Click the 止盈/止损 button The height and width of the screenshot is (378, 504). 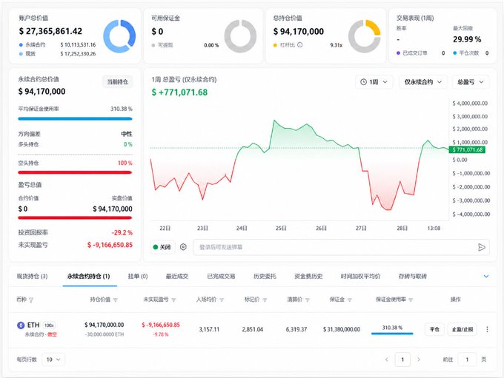point(462,329)
